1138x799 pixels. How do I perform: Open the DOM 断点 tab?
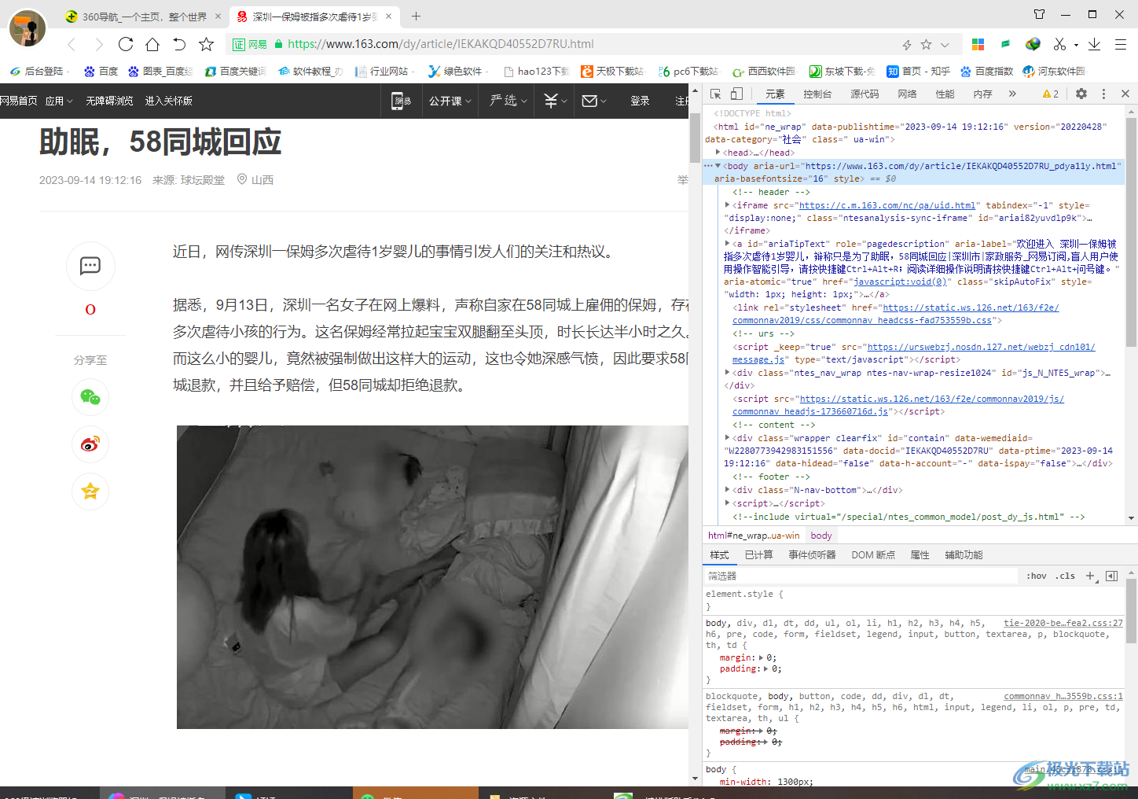[873, 555]
